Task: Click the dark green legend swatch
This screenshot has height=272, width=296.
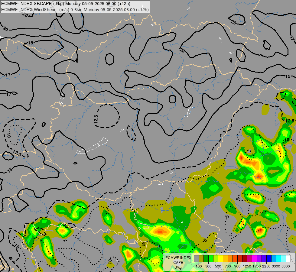Action: pyautogui.click(x=206, y=258)
